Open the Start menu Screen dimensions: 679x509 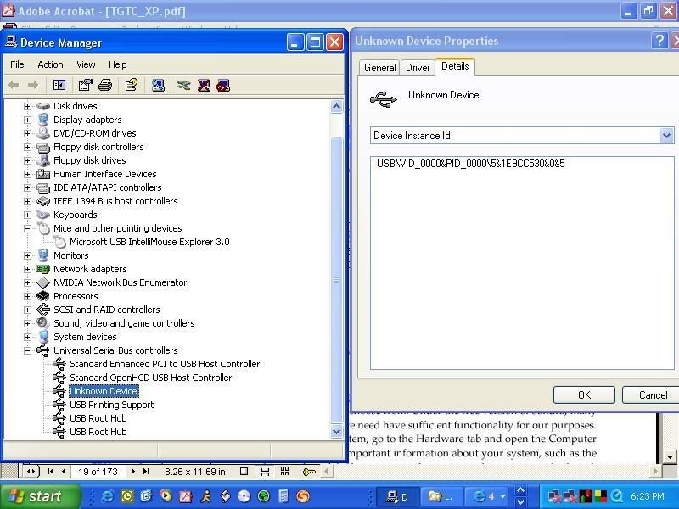tap(39, 496)
